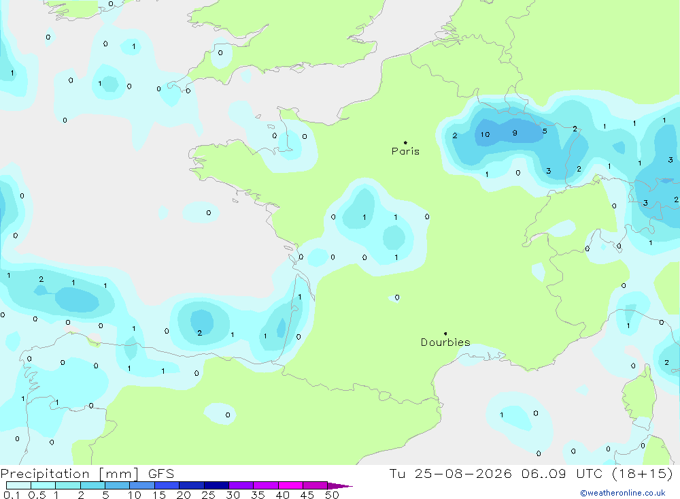This screenshot has height=499, width=680.
Task: Click the '40' legend scale label
Action: tap(282, 495)
